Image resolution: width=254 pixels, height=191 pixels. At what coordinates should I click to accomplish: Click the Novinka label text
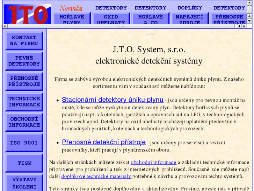(71, 8)
